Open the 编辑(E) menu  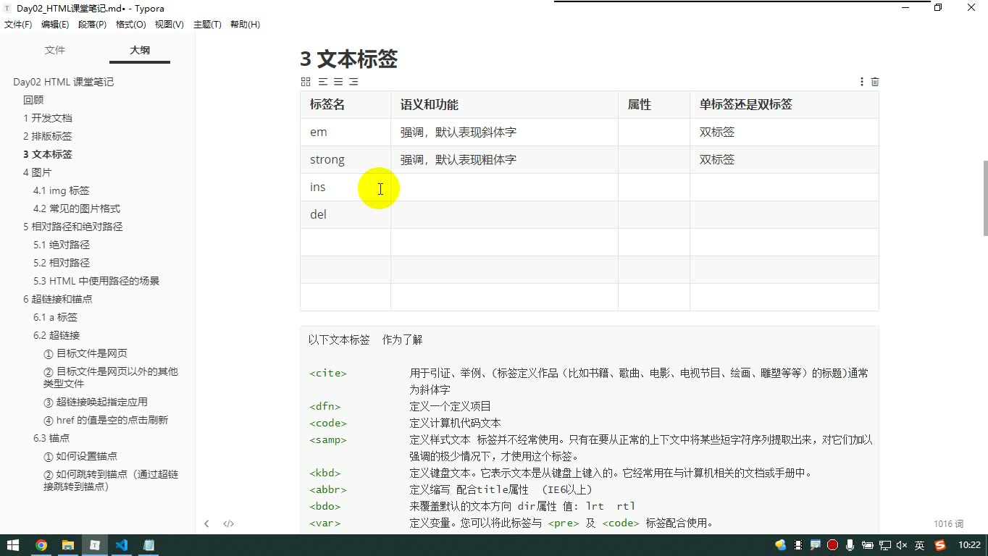55,25
